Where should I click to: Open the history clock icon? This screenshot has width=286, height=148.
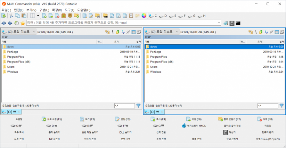[16, 23]
